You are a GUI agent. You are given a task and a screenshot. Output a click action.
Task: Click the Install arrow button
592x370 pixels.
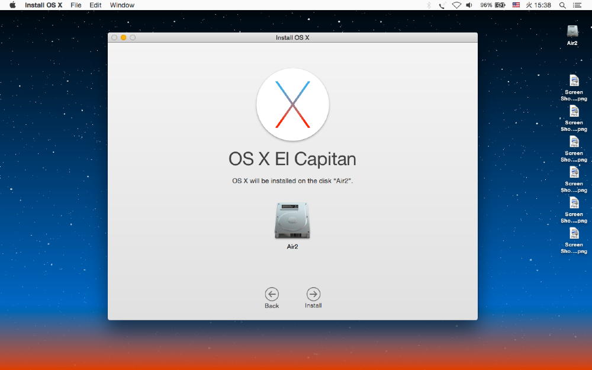313,294
